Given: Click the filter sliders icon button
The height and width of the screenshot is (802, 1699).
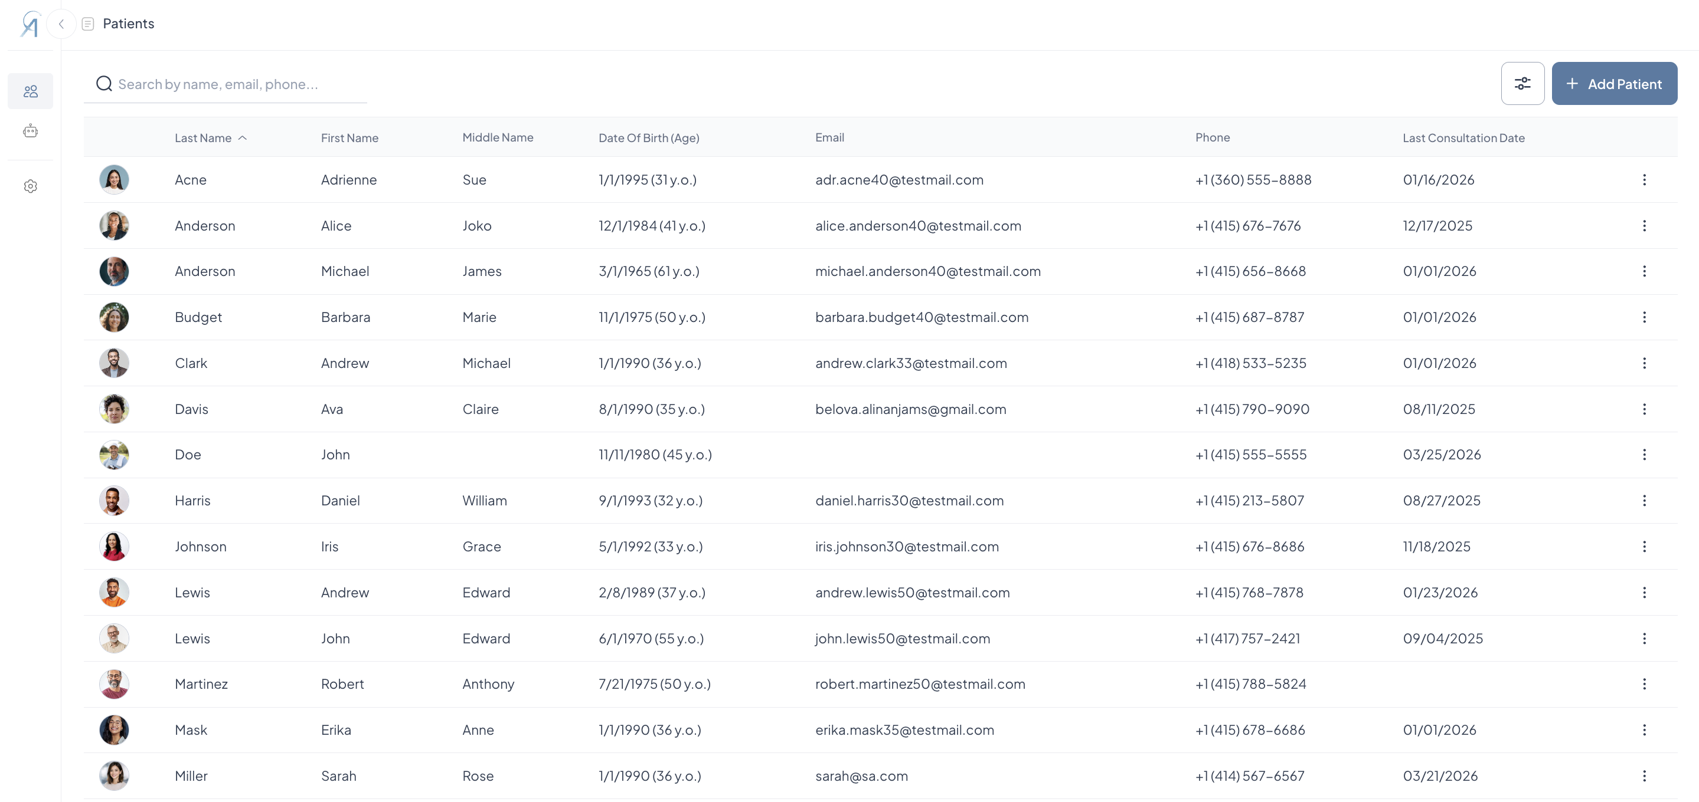Looking at the screenshot, I should click(1522, 84).
